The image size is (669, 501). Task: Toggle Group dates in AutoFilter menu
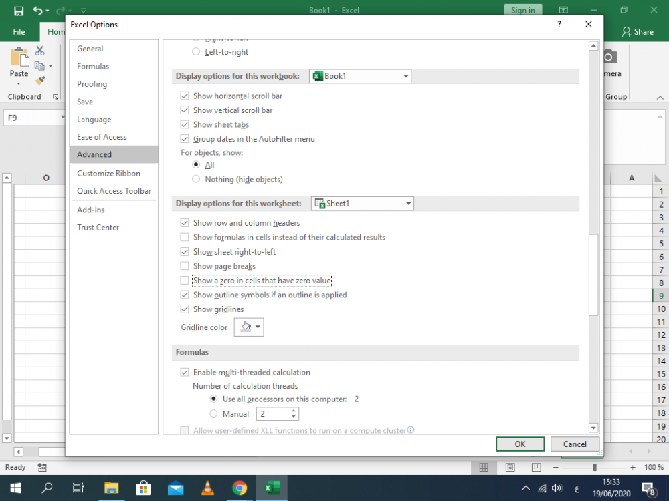[x=185, y=139]
